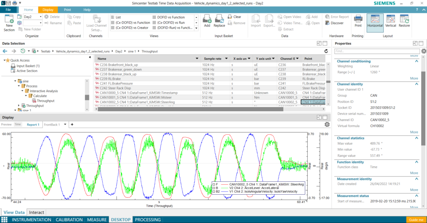Viewport: 427px width, 223px height.
Task: Toggle legend checkbox for SteerAng curve F
Action: pyautogui.click(x=214, y=184)
